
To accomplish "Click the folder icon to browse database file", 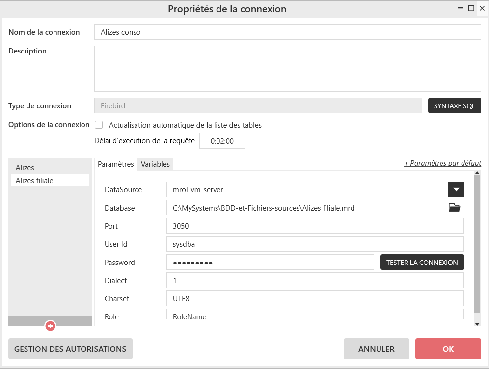I will click(x=455, y=208).
